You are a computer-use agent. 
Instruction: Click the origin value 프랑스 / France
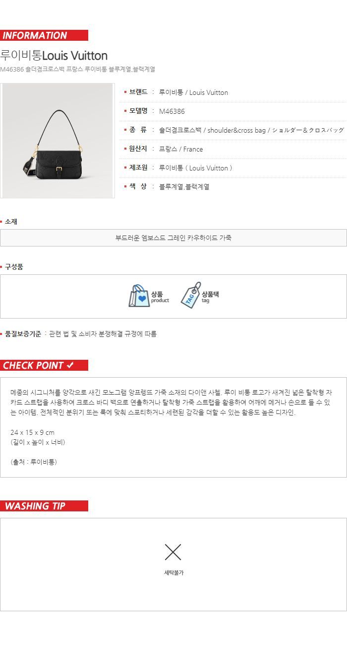pos(181,149)
